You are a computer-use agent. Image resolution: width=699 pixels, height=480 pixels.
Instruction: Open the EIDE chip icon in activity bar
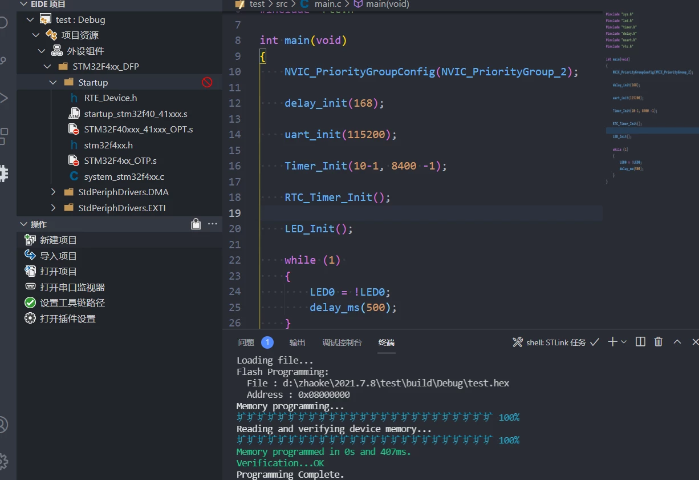[x=3, y=174]
